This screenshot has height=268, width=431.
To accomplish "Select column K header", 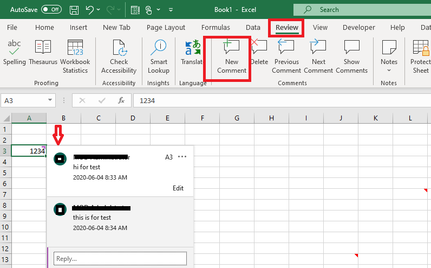I will pyautogui.click(x=375, y=118).
